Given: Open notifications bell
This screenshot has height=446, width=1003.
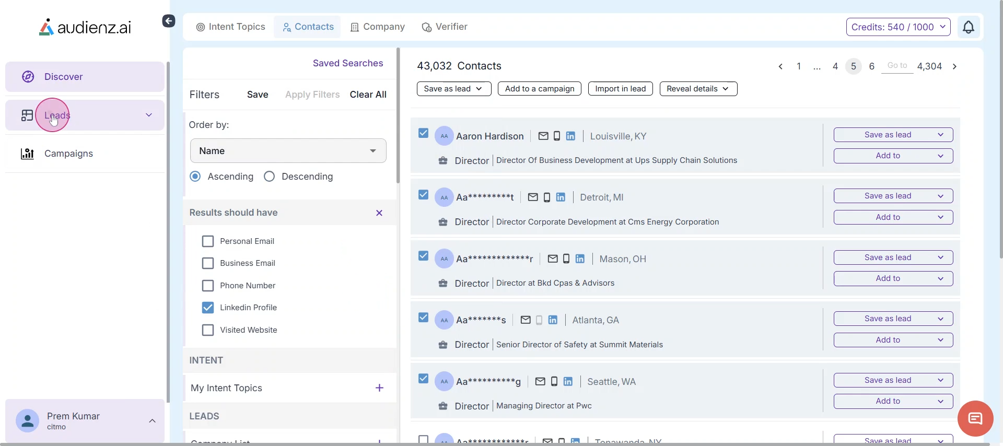Looking at the screenshot, I should [969, 27].
